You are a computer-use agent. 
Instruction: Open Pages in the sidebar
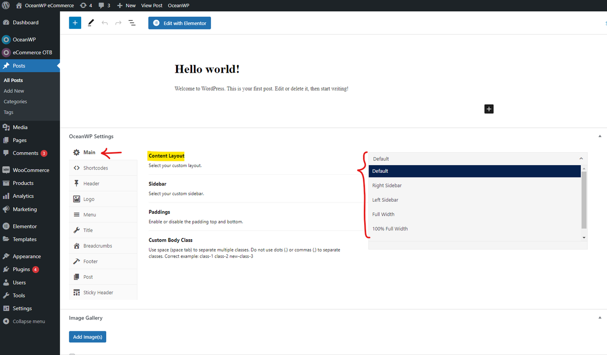point(30,140)
